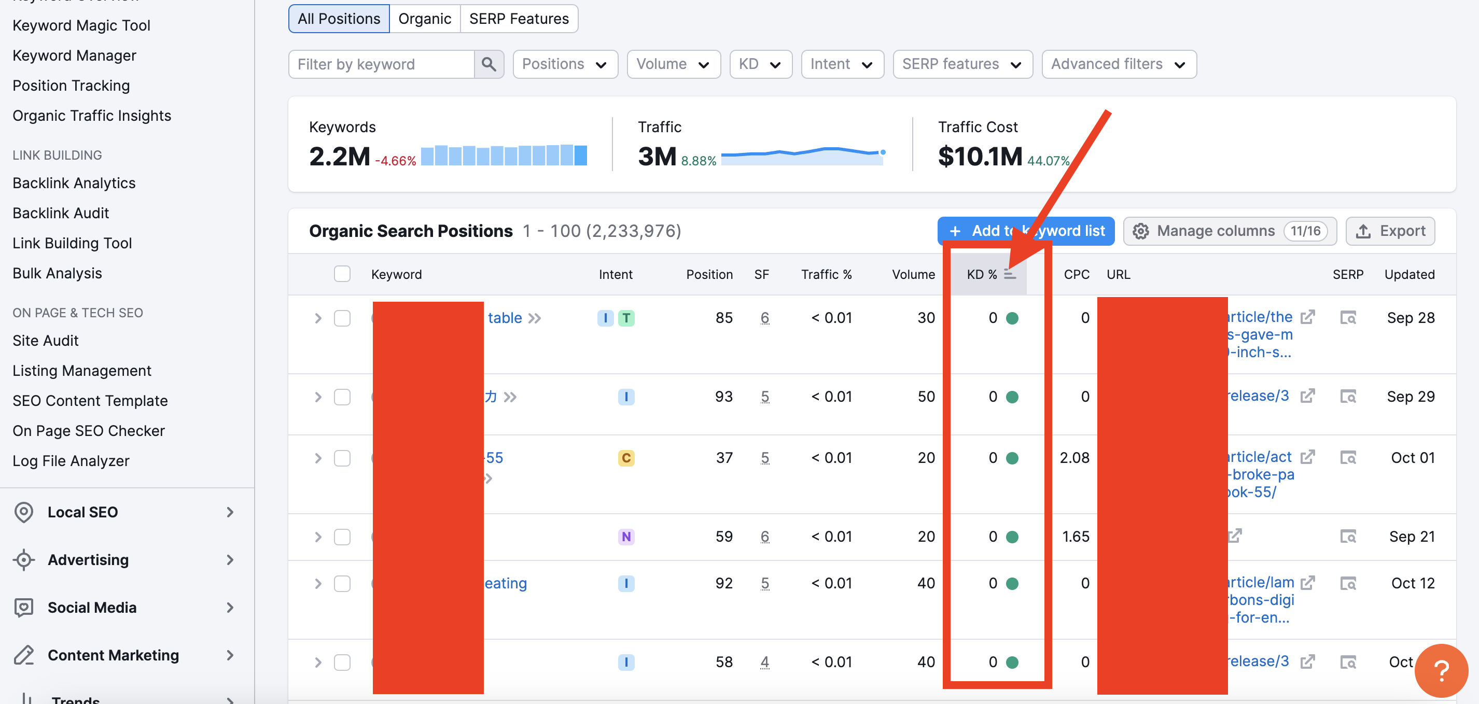This screenshot has height=704, width=1479.
Task: Click the SF value 6 in first row
Action: coord(765,318)
